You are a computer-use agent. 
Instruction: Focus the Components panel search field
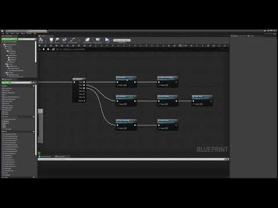[27, 39]
